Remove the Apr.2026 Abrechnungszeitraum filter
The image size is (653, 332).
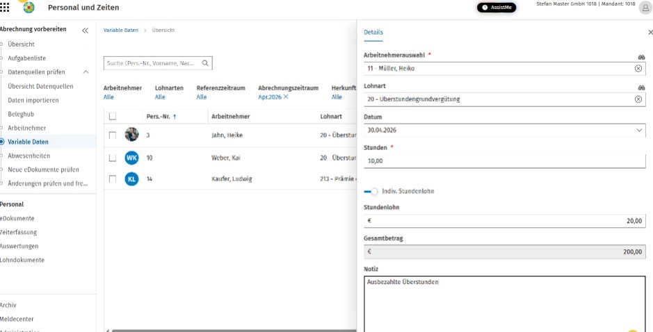tap(286, 97)
